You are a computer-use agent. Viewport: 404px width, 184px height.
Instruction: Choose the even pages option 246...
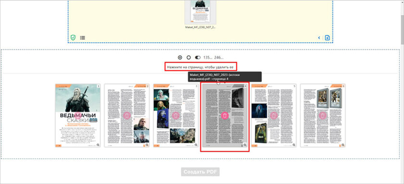click(x=219, y=58)
